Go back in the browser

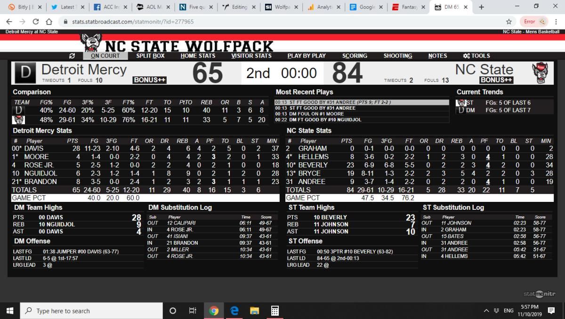coord(9,22)
